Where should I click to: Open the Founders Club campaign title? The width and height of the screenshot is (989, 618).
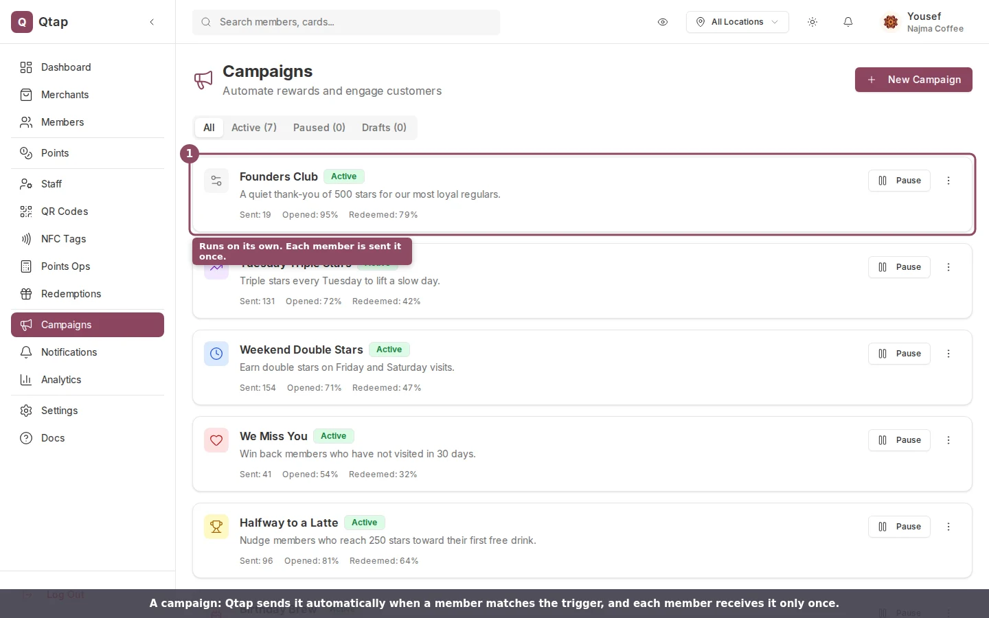[279, 176]
